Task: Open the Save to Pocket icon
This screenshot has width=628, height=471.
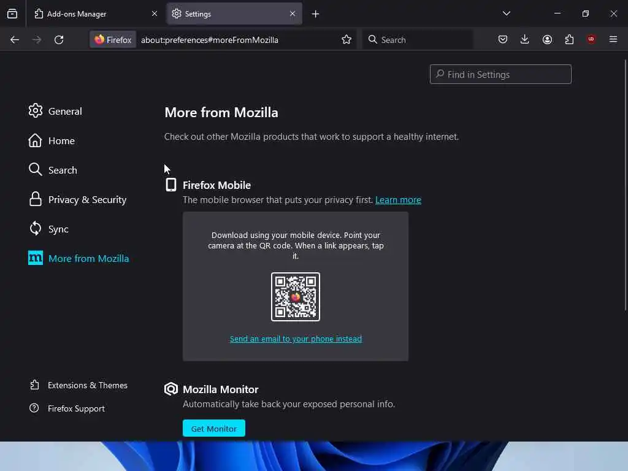Action: tap(503, 39)
